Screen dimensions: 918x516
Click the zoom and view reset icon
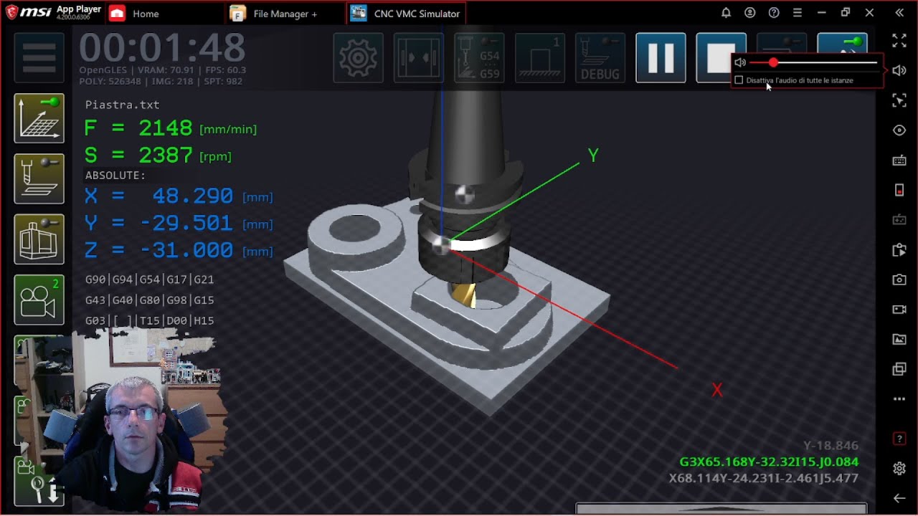click(39, 482)
